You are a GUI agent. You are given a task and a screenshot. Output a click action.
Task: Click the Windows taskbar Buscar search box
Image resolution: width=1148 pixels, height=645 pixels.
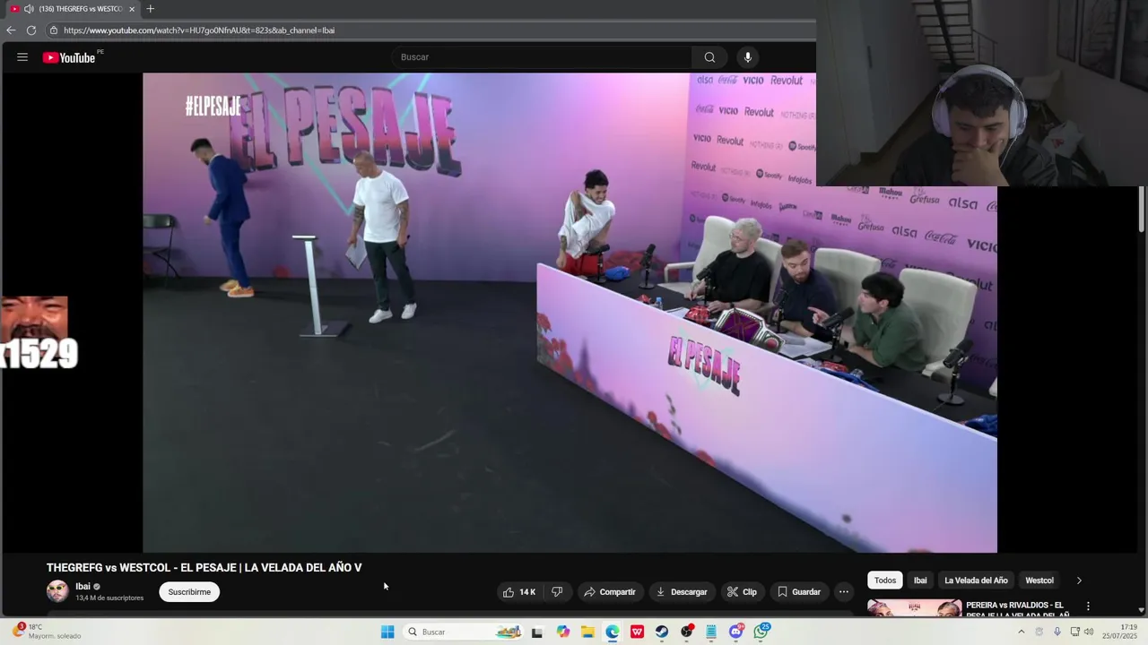pyautogui.click(x=462, y=632)
